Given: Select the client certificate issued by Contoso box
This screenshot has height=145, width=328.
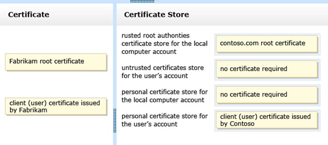Looking at the screenshot, I should [267, 120].
